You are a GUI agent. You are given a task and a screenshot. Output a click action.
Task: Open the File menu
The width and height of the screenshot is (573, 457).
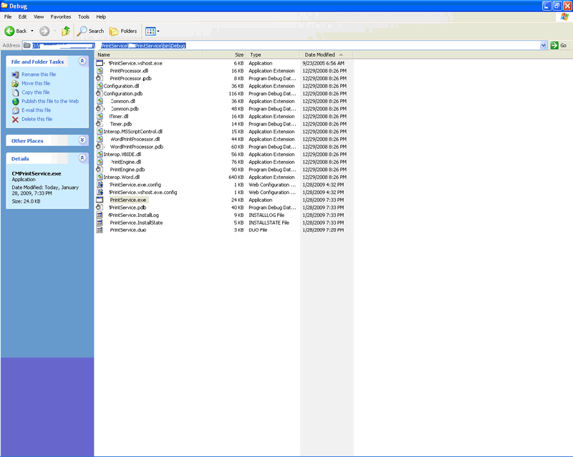pos(8,16)
